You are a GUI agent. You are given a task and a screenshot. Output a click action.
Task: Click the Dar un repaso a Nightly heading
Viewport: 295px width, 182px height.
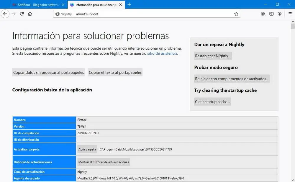point(219,45)
